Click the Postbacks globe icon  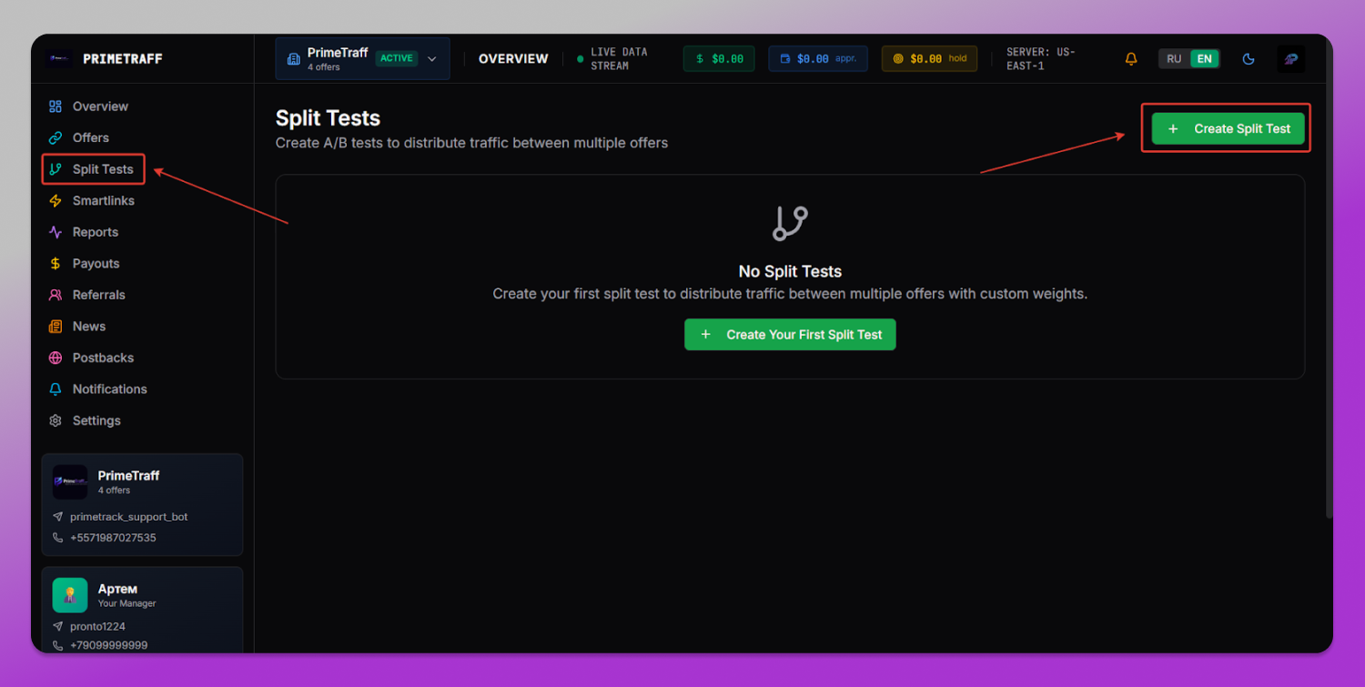click(56, 358)
